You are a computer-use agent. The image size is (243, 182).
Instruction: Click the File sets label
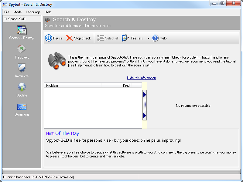point(137,38)
